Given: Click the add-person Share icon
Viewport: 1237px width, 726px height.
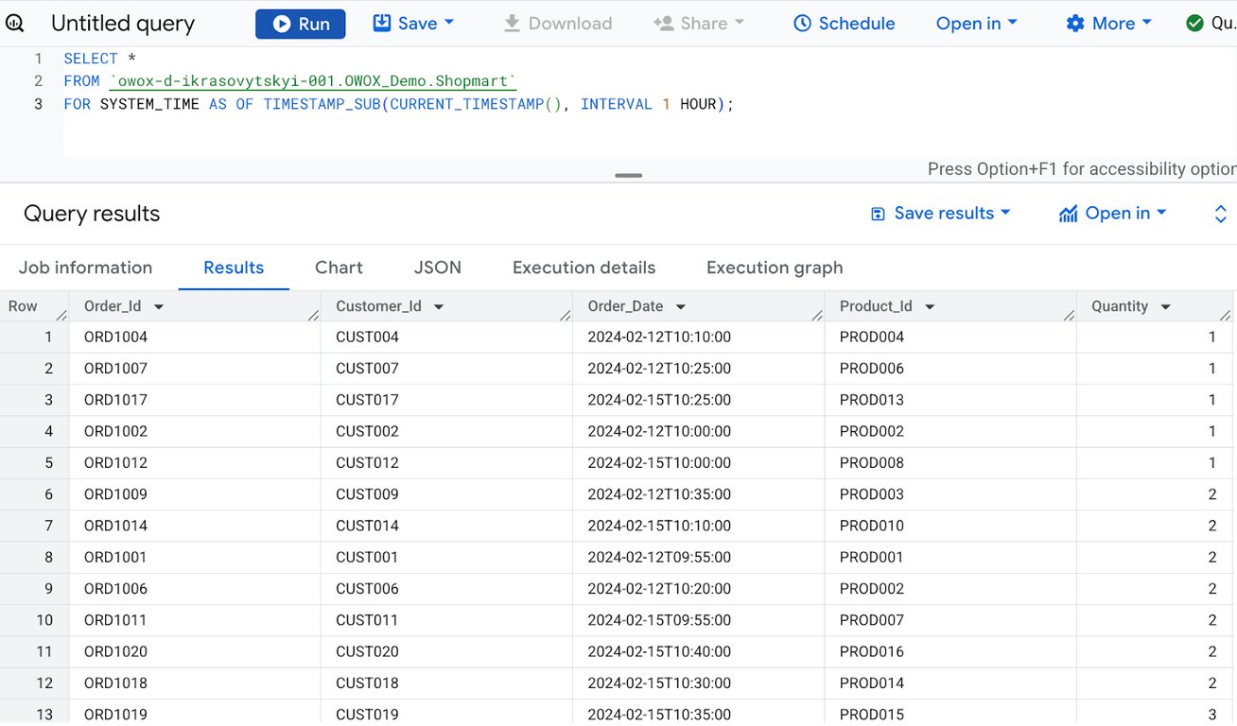Looking at the screenshot, I should (x=663, y=24).
